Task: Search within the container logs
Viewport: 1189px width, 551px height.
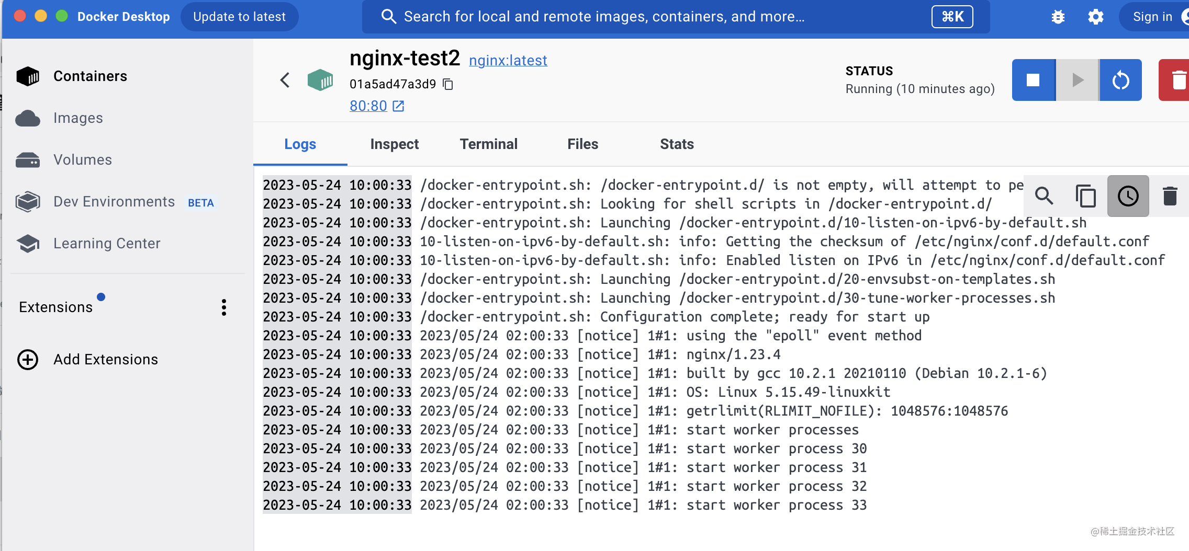Action: pyautogui.click(x=1044, y=196)
